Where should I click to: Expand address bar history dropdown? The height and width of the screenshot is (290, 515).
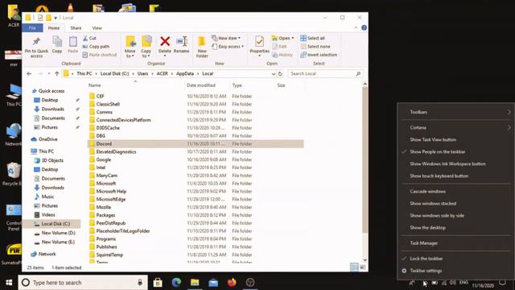[x=274, y=74]
